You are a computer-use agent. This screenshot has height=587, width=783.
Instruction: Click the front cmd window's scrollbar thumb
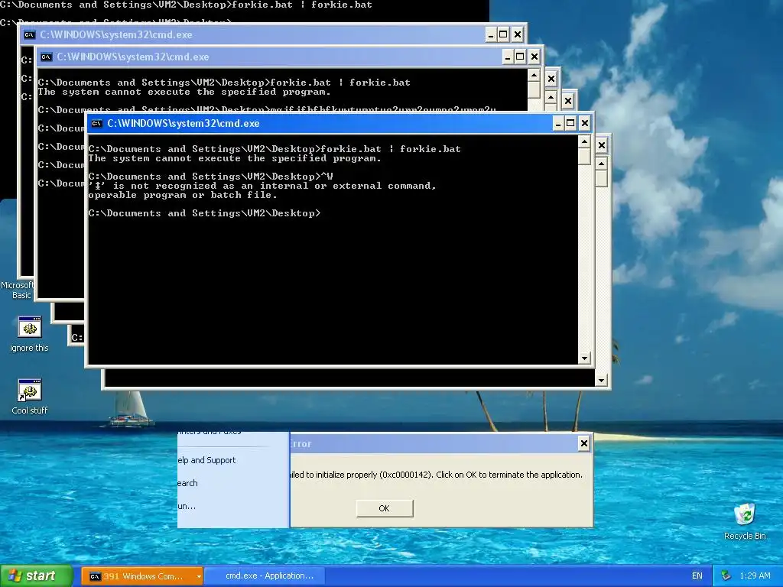coord(584,156)
